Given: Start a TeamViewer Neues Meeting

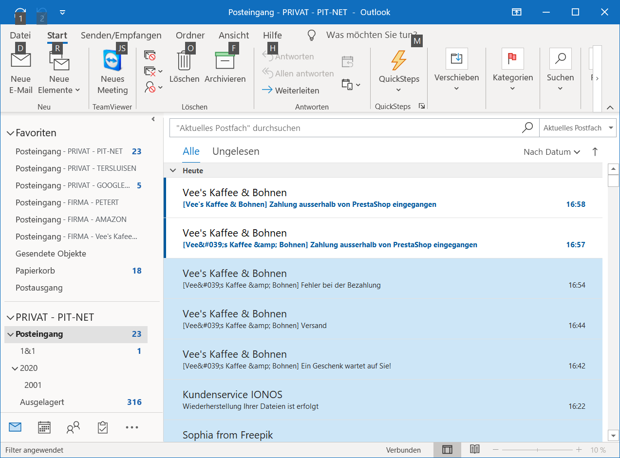Looking at the screenshot, I should [x=113, y=73].
